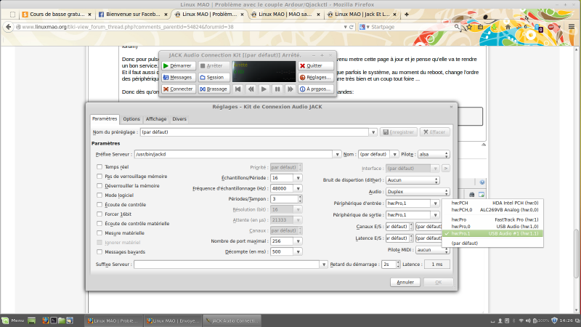Open Nombre de port maximal dropdown
This screenshot has width=581, height=327.
coord(298,241)
